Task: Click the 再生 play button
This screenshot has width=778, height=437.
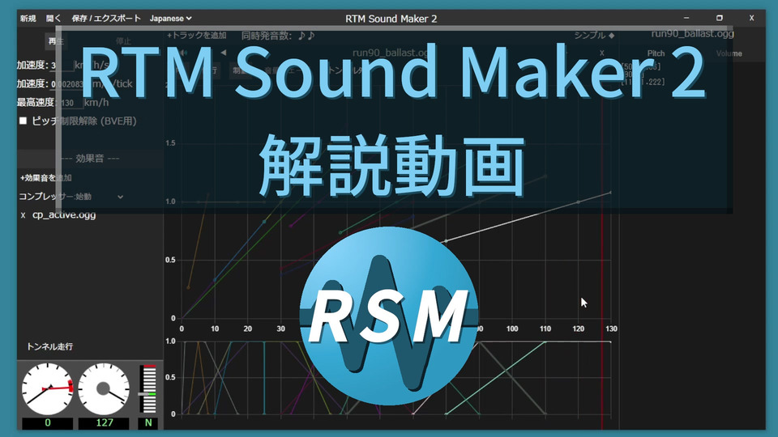Action: tap(56, 41)
